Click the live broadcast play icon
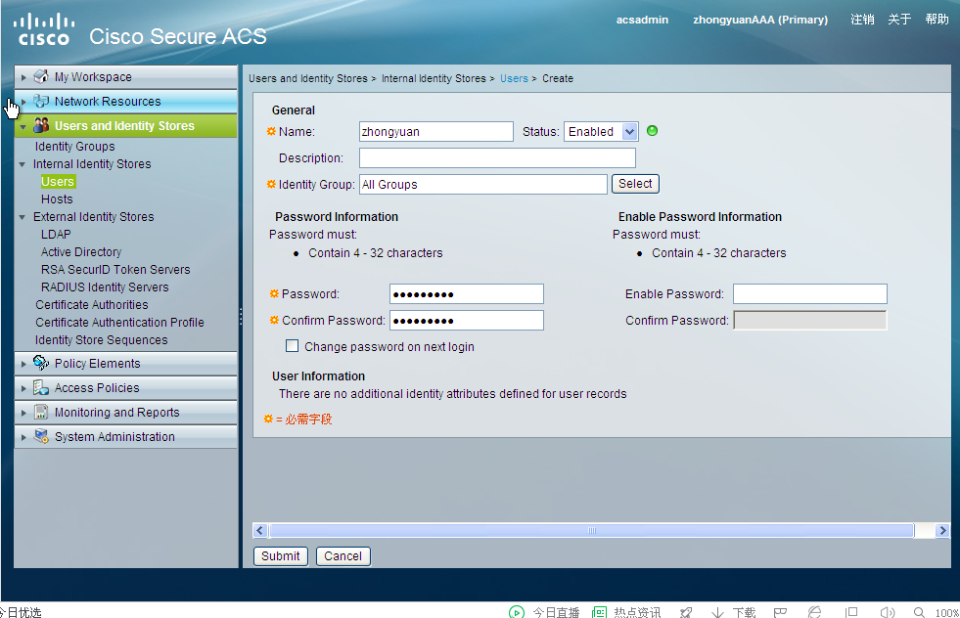The width and height of the screenshot is (960, 618). 516,612
